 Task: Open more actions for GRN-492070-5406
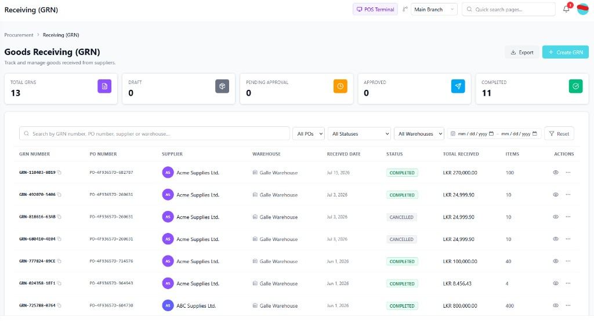click(568, 195)
